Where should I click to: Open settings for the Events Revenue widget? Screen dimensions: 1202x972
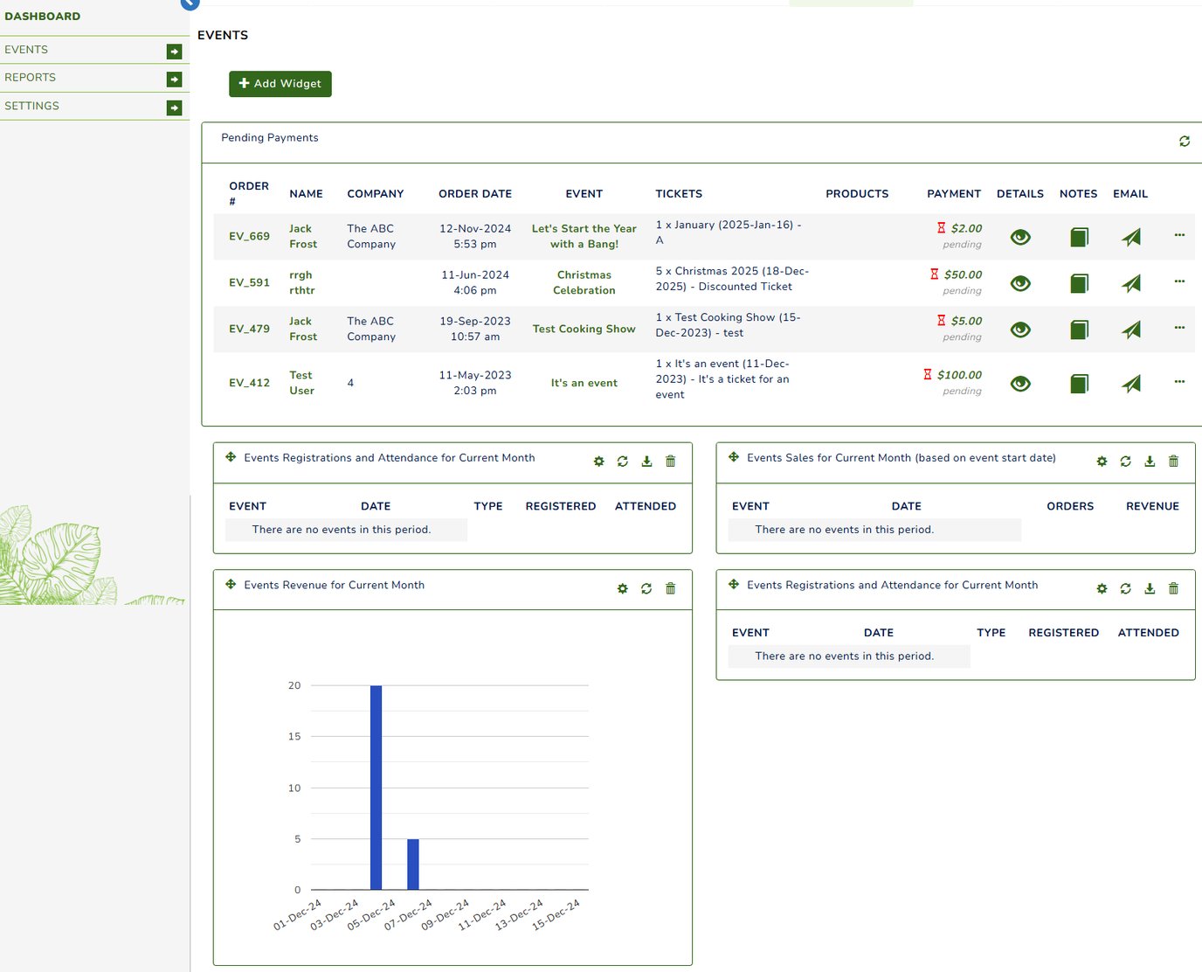click(x=622, y=588)
